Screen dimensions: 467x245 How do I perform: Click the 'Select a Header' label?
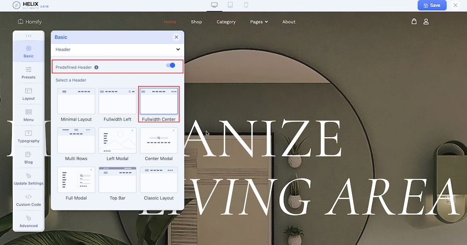(71, 80)
